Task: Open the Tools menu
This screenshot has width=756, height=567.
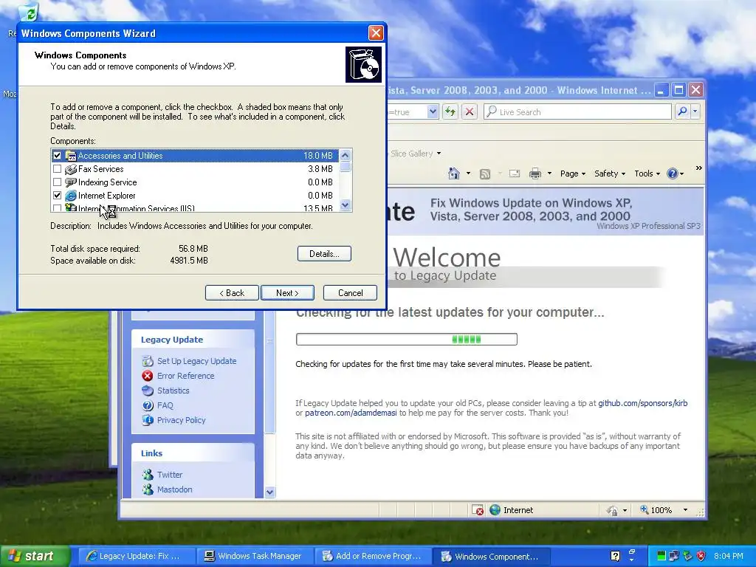Action: click(647, 173)
